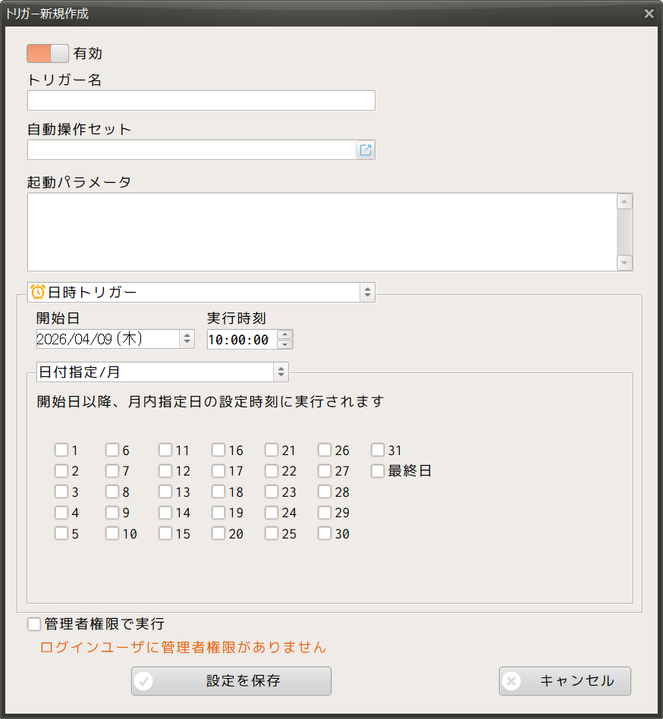Click the X icon on キャンセル button
Image resolution: width=663 pixels, height=719 pixels.
pyautogui.click(x=511, y=681)
